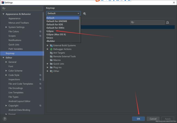177x123 pixels.
Task: Select Default for GNOME keymap
Action: (63, 21)
